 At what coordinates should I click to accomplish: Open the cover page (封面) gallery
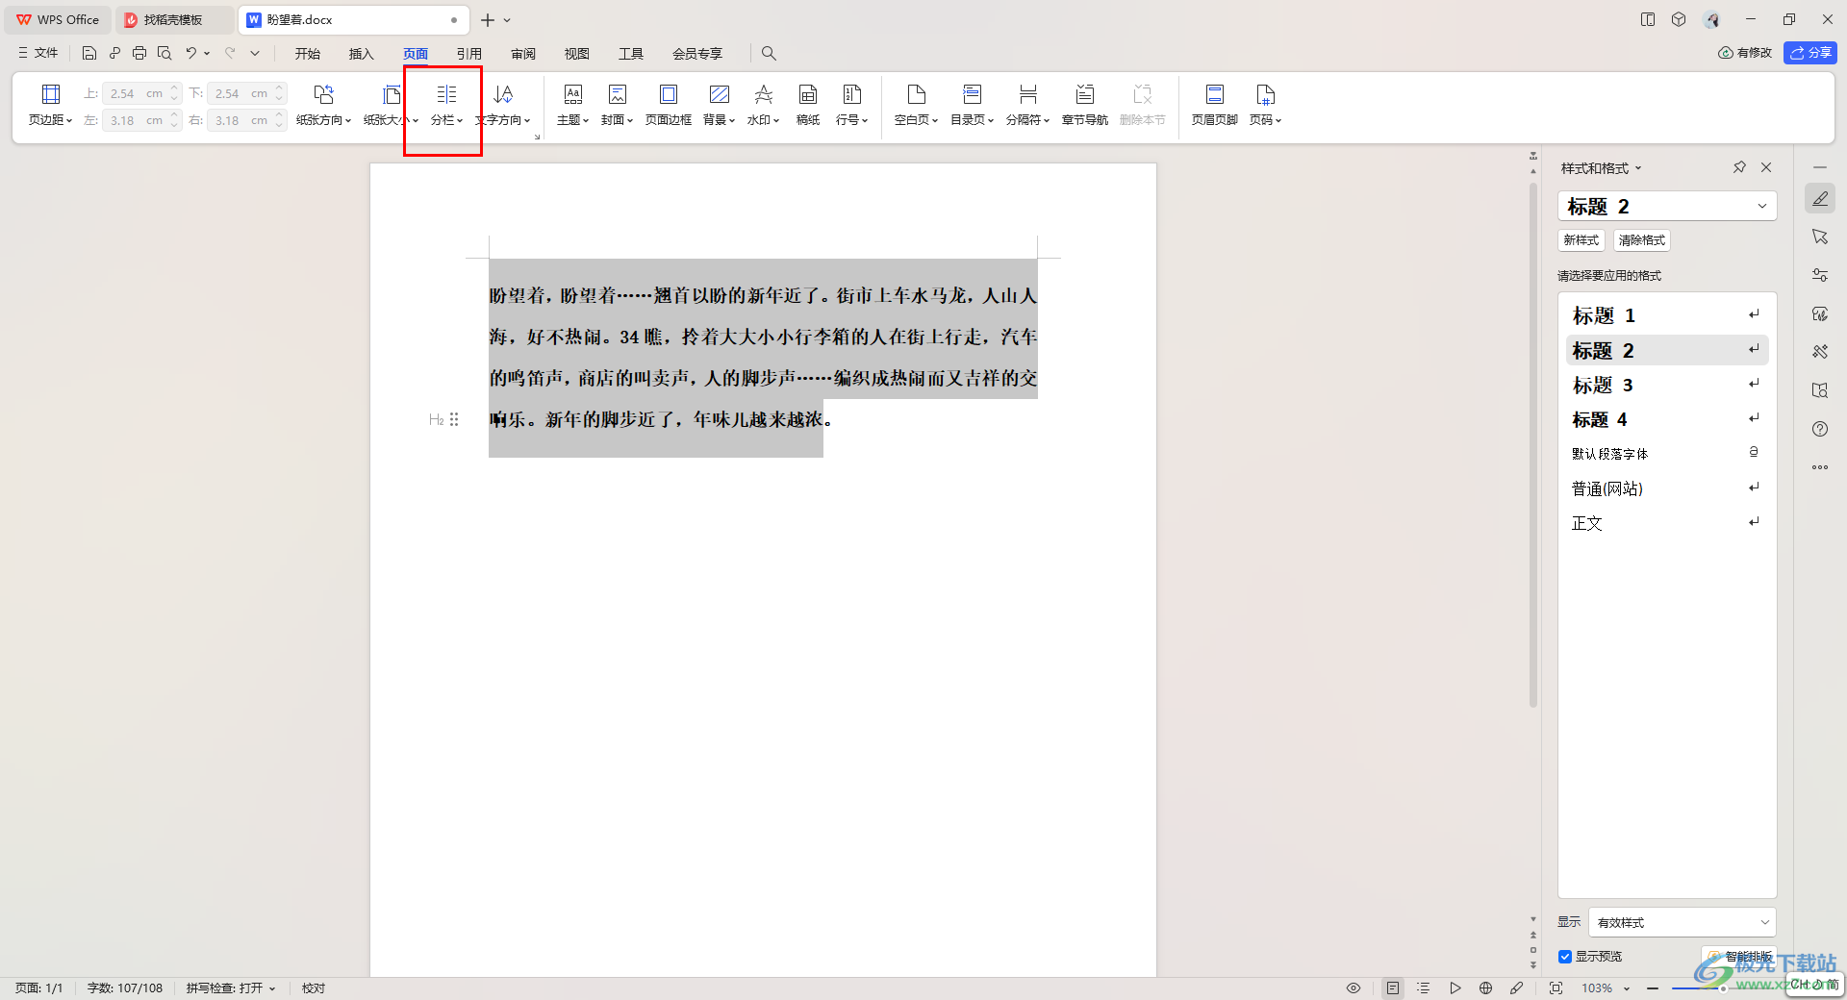coord(617,104)
